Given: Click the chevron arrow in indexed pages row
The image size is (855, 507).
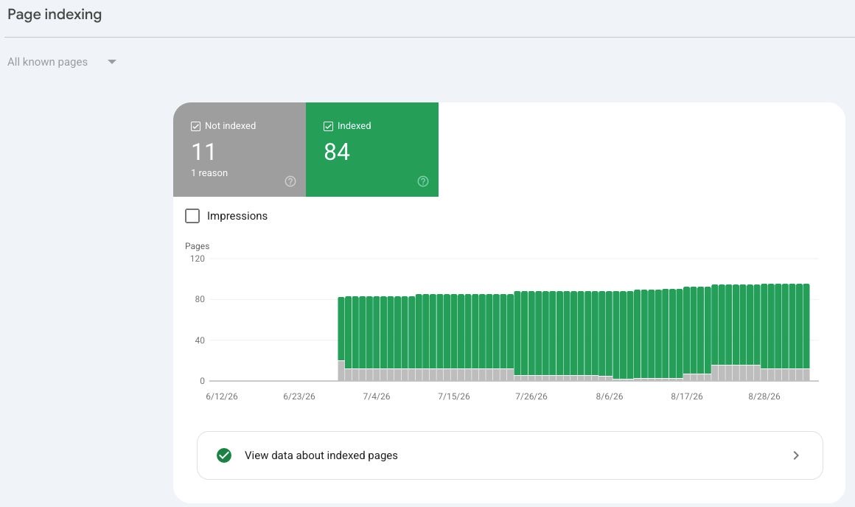Looking at the screenshot, I should (x=796, y=455).
